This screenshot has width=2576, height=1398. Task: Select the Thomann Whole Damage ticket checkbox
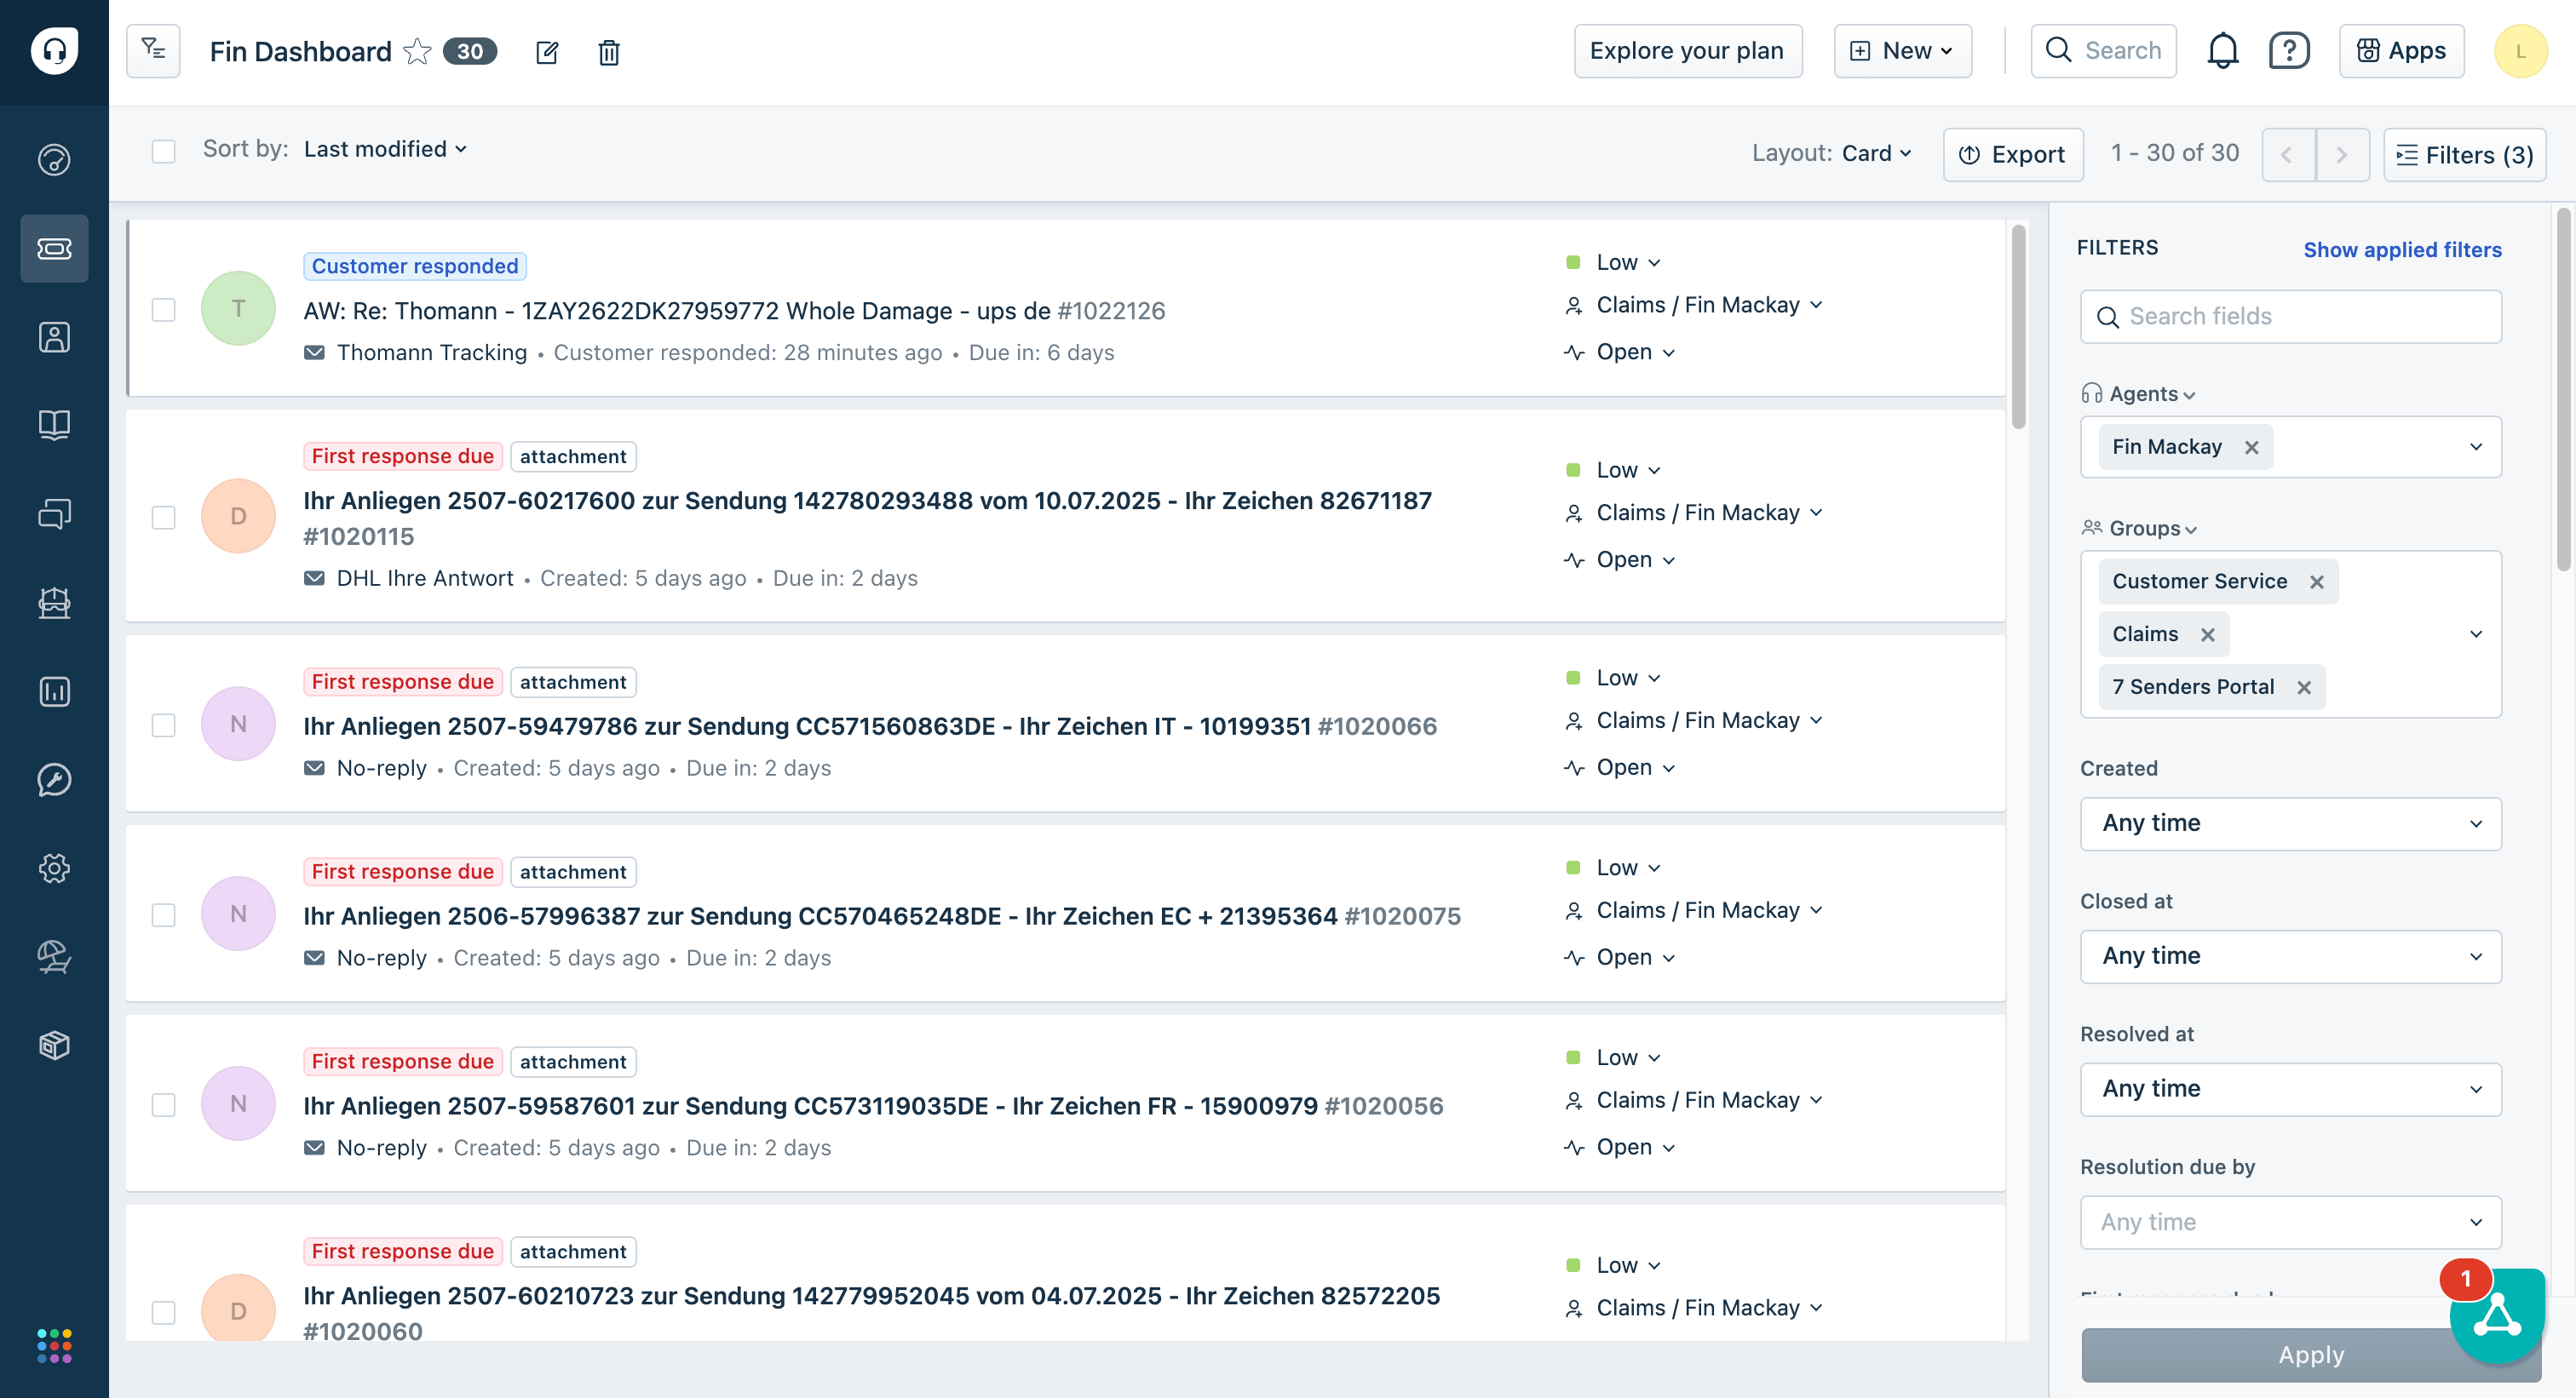coord(163,310)
